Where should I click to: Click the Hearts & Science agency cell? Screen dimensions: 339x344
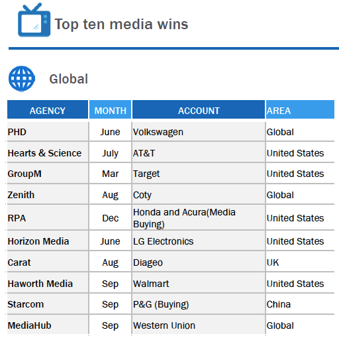48,153
